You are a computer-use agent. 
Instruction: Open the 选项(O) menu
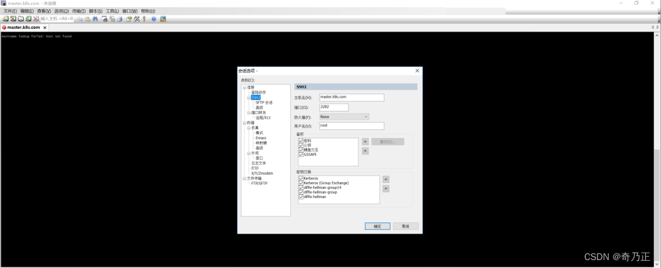[x=61, y=11]
